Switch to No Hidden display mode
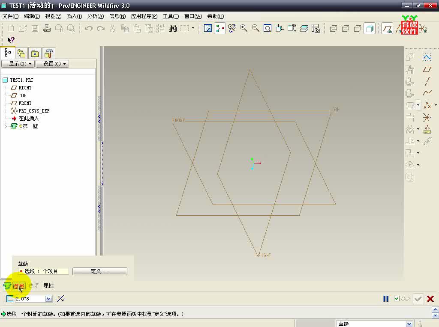Screen dimensions: 439x327 click(x=357, y=28)
